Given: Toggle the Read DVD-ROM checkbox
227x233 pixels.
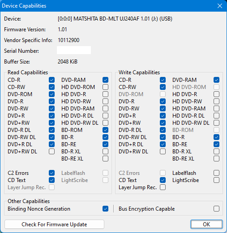Looking at the screenshot, I should point(51,94).
